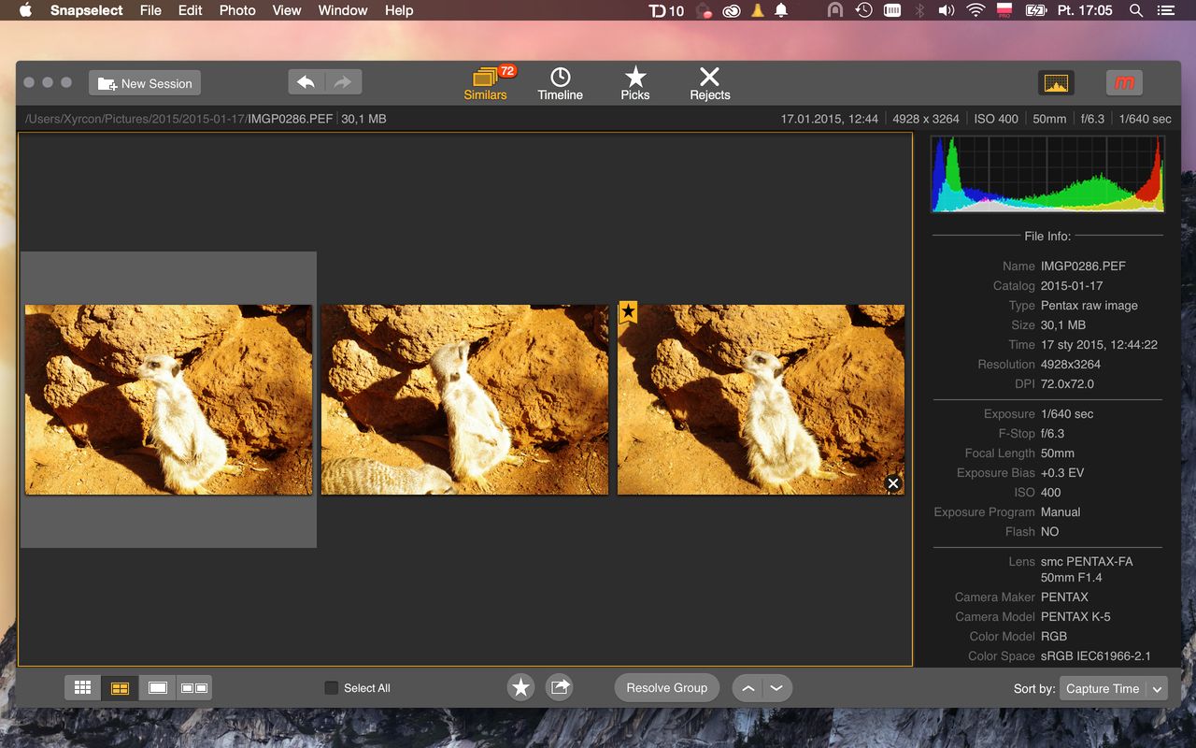Image resolution: width=1196 pixels, height=748 pixels.
Task: Enable the Select All checkbox
Action: coord(331,688)
